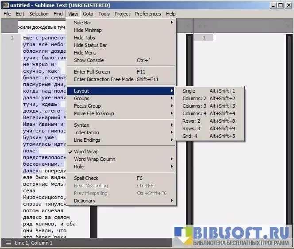
Task: Run Spell Check from the View menu
Action: coord(86,178)
